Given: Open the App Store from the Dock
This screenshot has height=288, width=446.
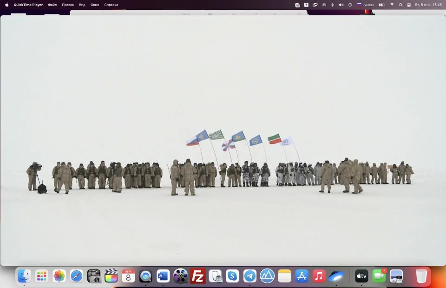Looking at the screenshot, I should tap(302, 276).
